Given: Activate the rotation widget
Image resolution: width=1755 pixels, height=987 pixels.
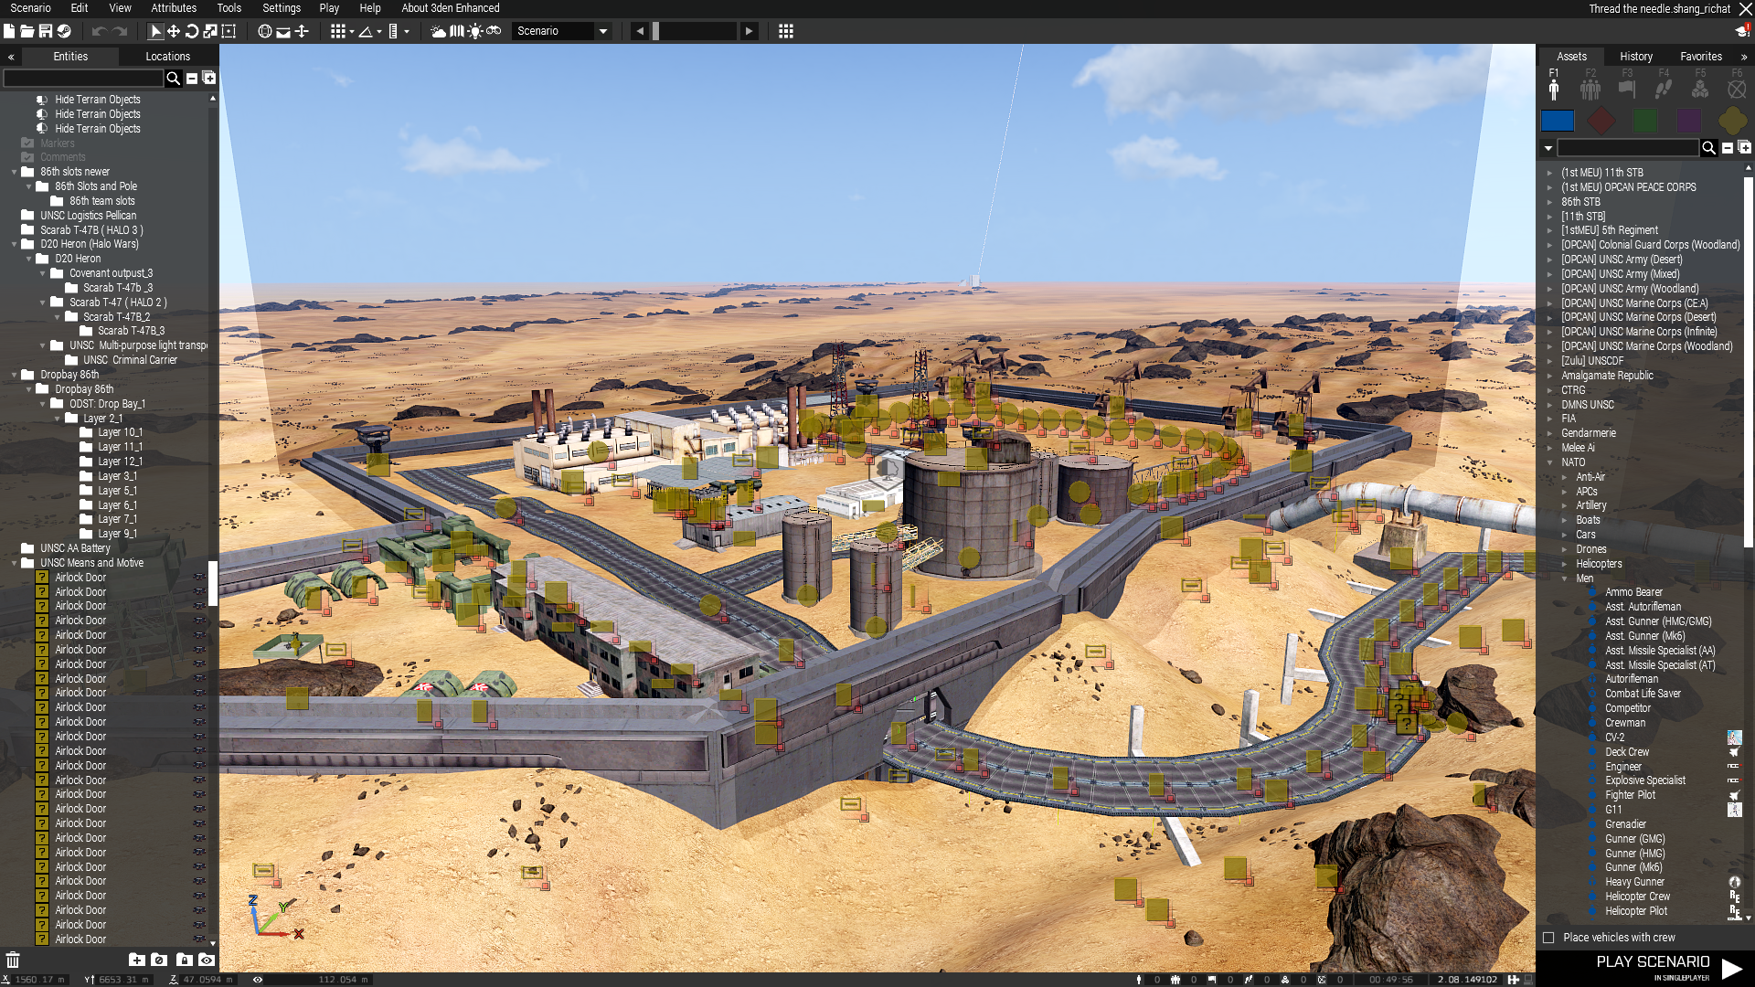Looking at the screenshot, I should click(192, 31).
